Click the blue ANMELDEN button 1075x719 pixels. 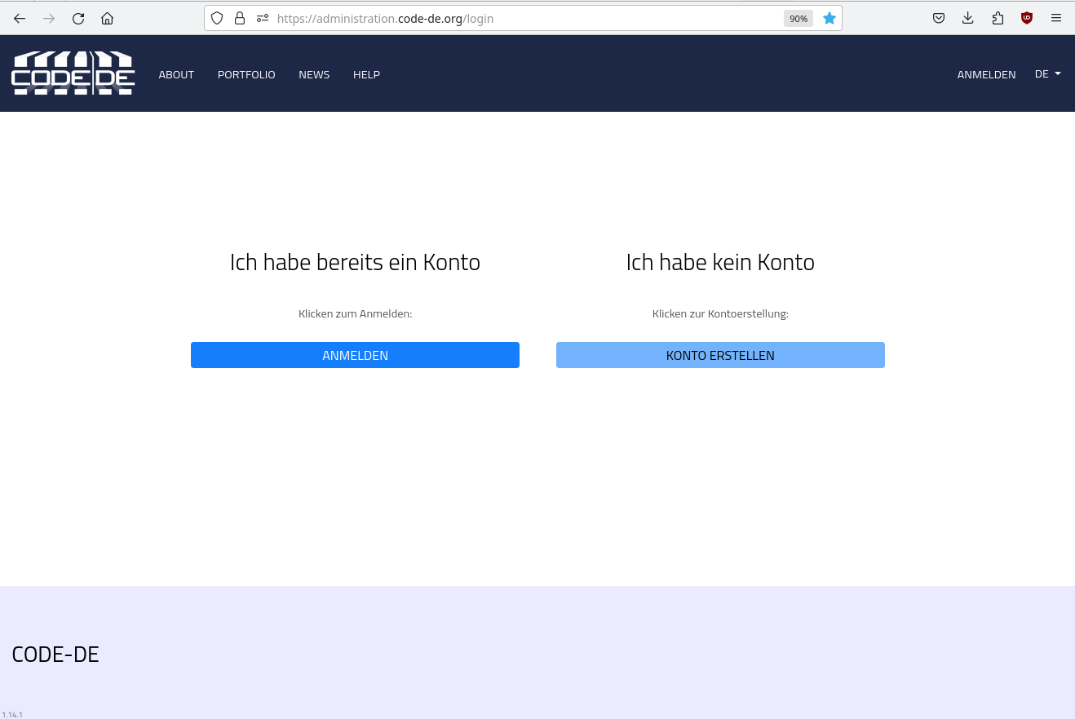tap(355, 355)
